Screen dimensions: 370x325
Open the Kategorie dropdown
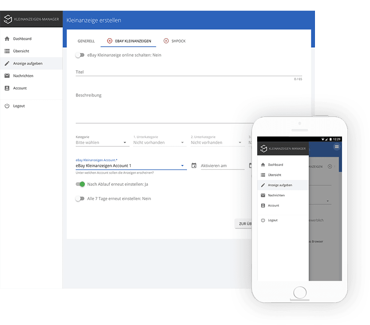(102, 143)
